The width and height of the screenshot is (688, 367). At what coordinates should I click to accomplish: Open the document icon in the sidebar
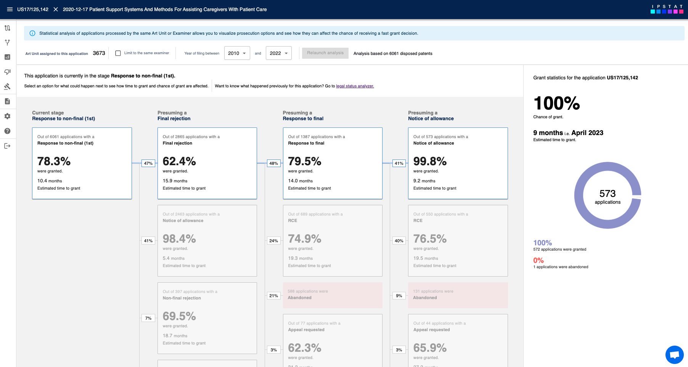pos(7,101)
